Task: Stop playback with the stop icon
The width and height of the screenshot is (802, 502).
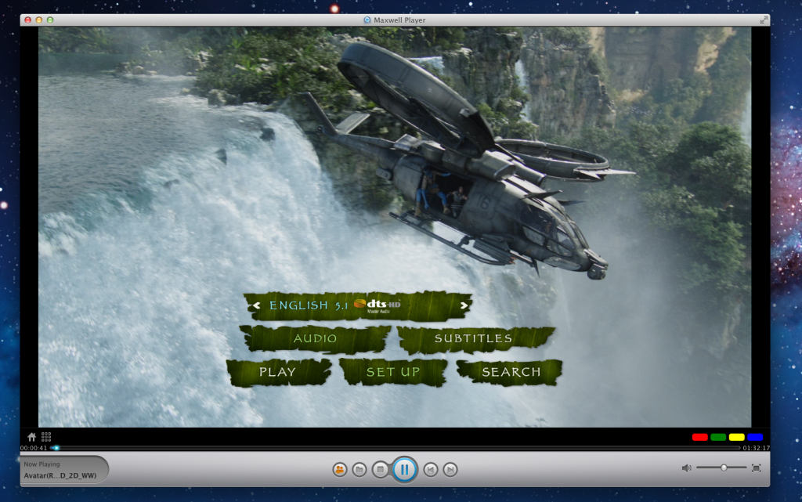Action: [x=379, y=468]
